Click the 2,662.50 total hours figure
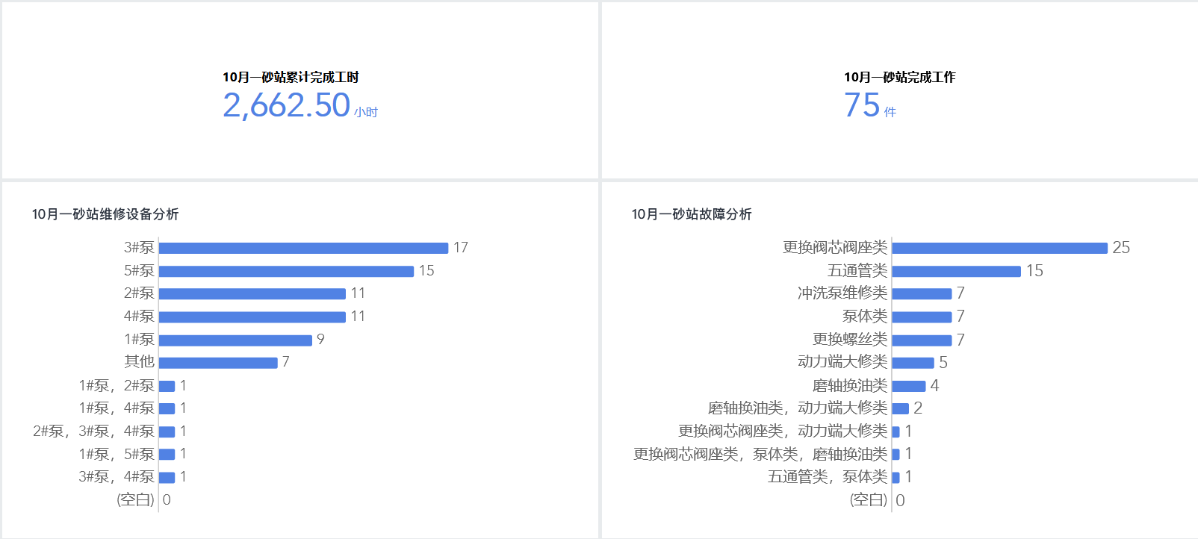 [x=287, y=105]
